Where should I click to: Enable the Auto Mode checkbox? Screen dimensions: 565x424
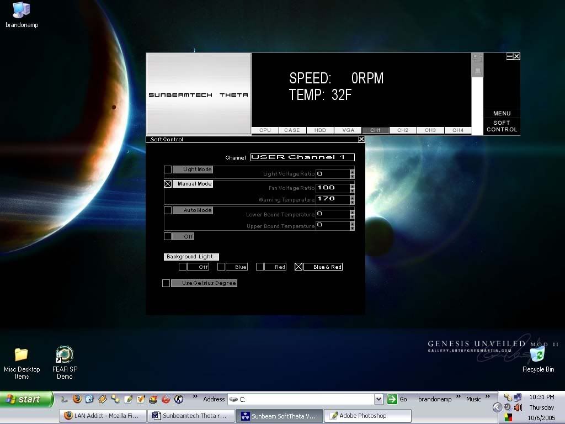(168, 210)
